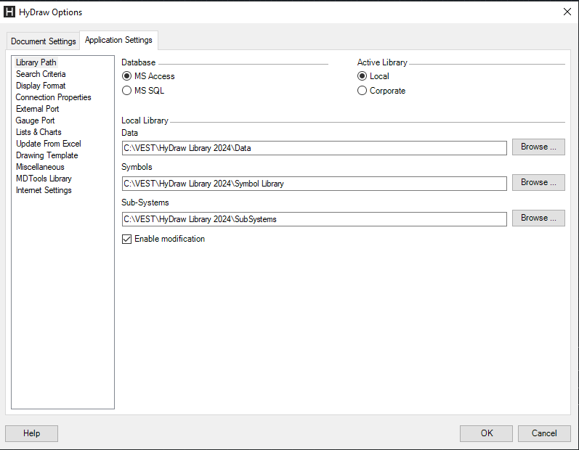
Task: Open Search Criteria in the settings list
Action: pos(41,74)
